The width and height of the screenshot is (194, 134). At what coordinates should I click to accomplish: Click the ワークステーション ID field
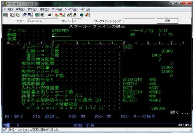(139, 21)
